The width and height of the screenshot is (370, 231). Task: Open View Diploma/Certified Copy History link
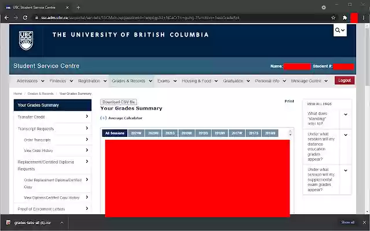[x=53, y=198]
